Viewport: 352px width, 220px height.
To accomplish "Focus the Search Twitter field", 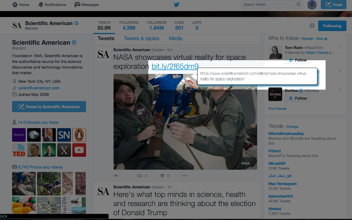I will [x=271, y=4].
